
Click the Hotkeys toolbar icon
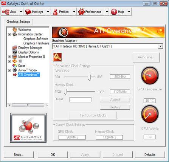tap(28, 12)
